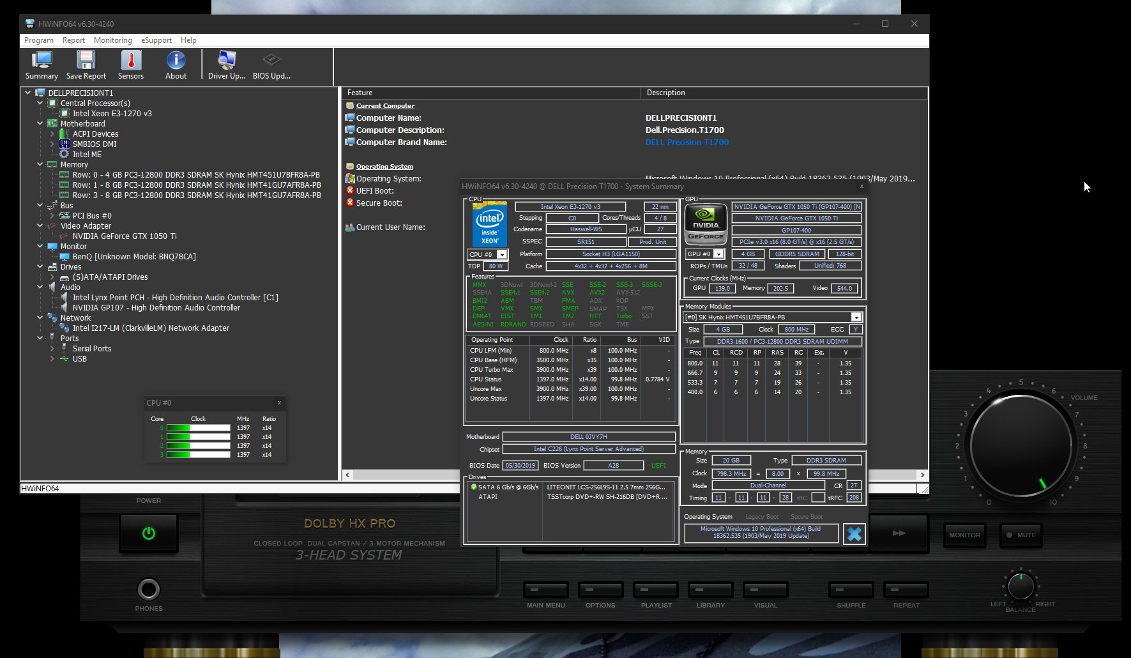Click the USB icon in the tree

65,358
